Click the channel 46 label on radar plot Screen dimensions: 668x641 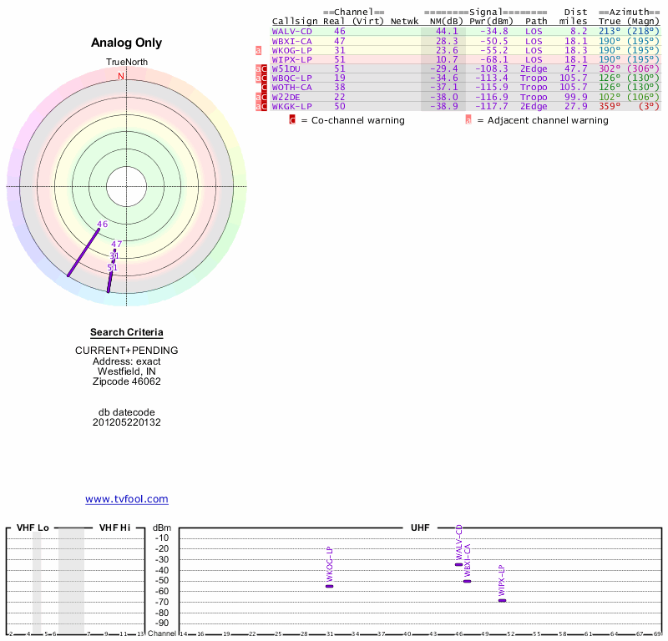(x=103, y=224)
